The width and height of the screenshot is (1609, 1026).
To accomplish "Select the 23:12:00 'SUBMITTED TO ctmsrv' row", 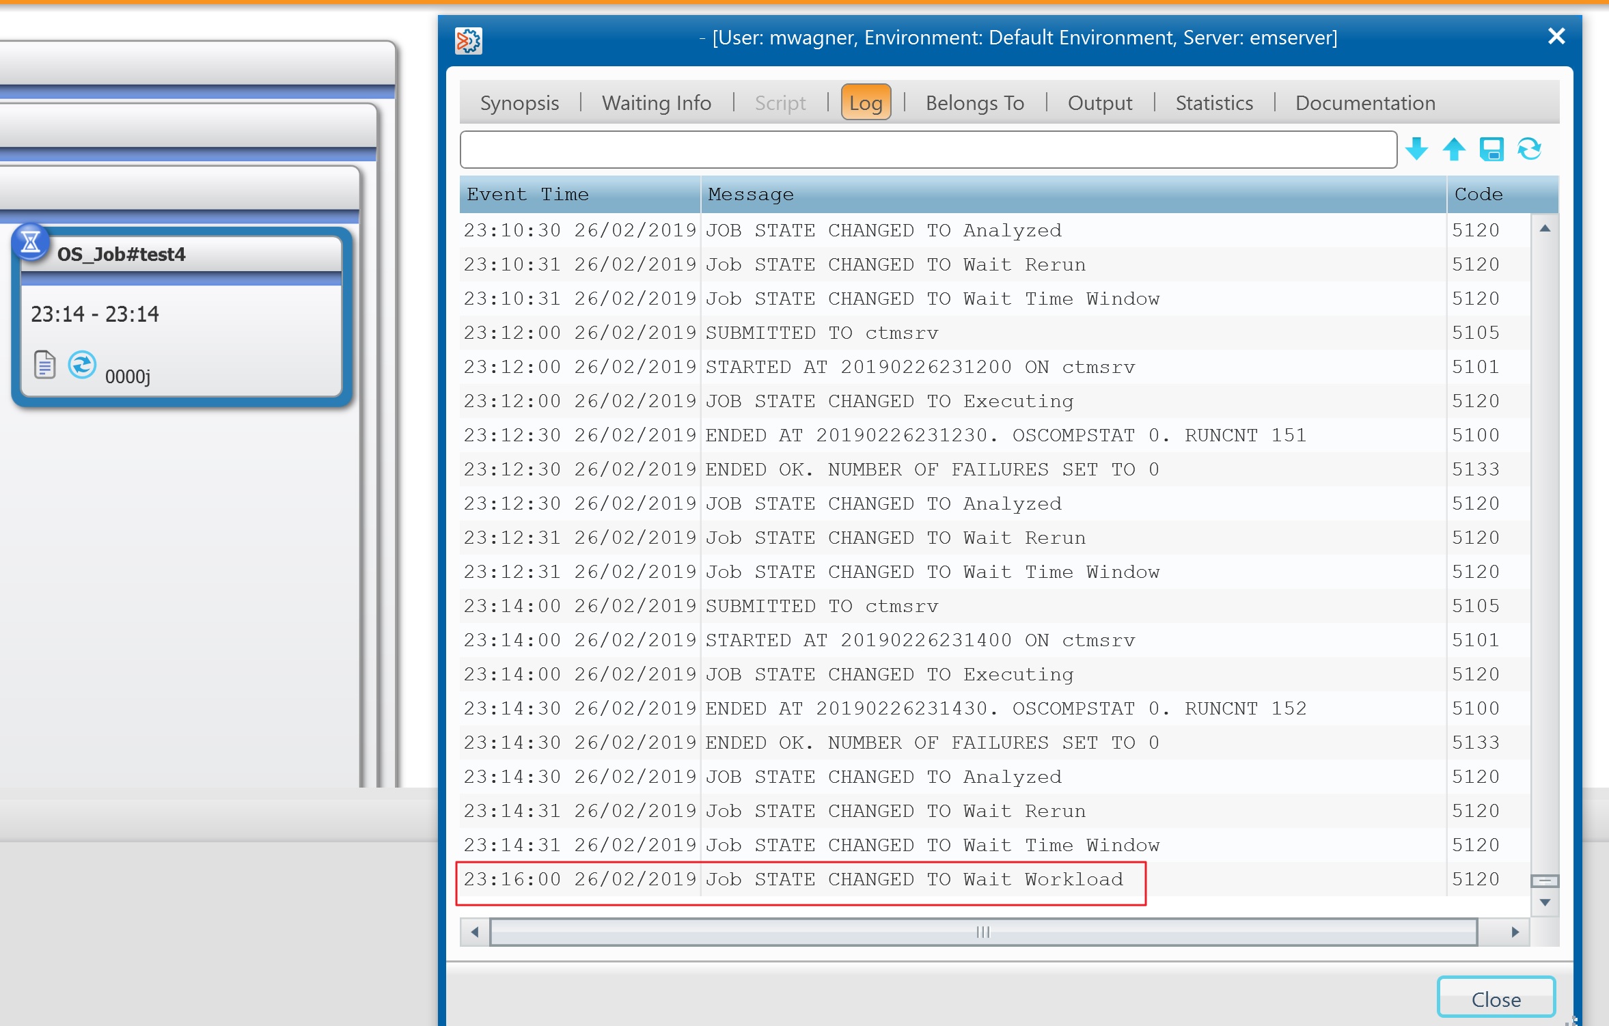I will [x=995, y=333].
